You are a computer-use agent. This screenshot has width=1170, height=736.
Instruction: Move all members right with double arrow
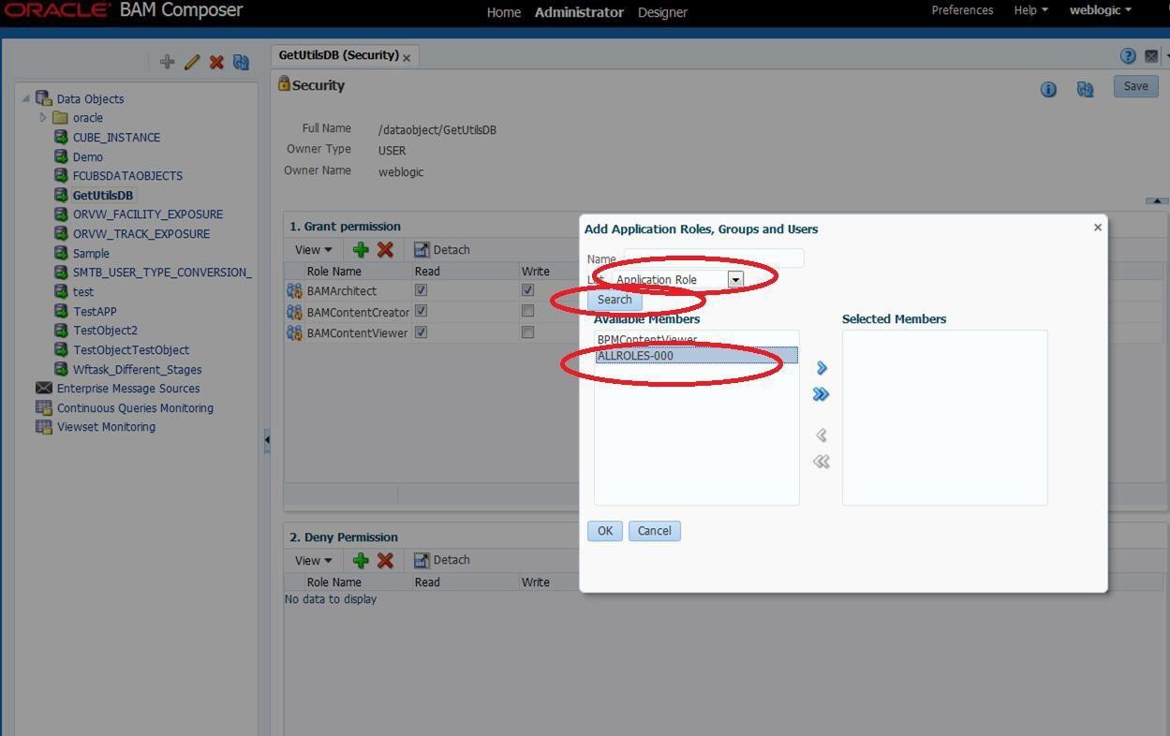822,394
